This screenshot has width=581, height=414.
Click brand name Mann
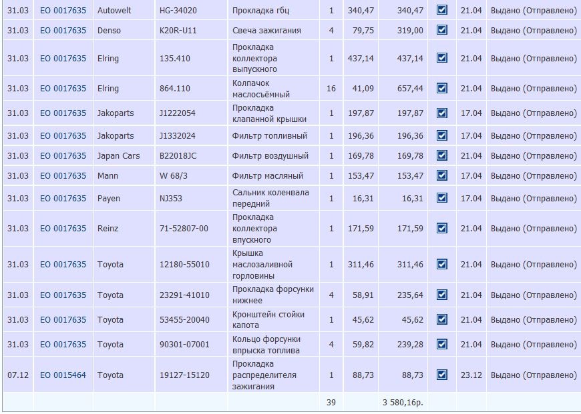[x=108, y=176]
